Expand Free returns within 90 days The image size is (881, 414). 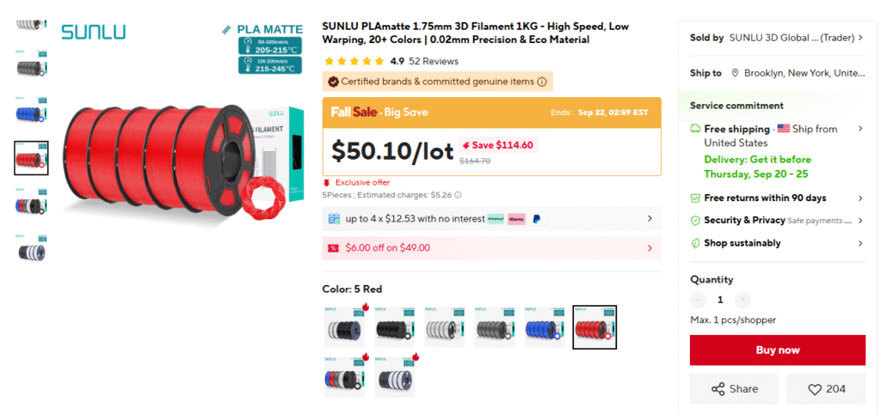pos(859,198)
